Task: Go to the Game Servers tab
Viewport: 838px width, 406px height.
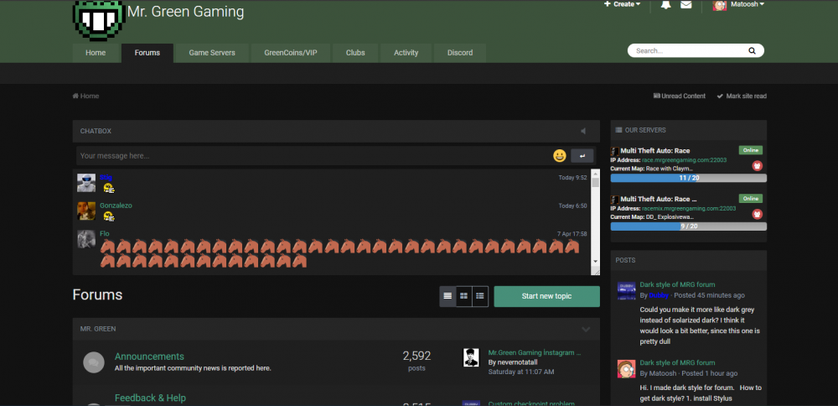Action: pos(212,53)
